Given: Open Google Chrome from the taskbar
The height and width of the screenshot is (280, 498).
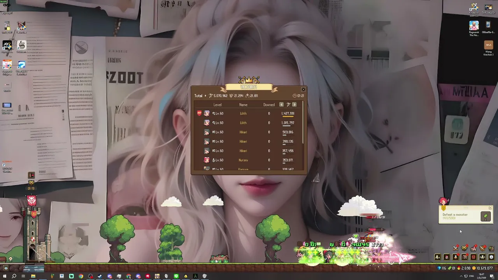Looking at the screenshot, I should [x=81, y=276].
